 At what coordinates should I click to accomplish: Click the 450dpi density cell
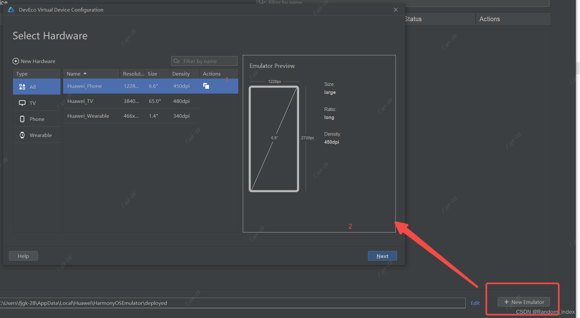click(181, 86)
